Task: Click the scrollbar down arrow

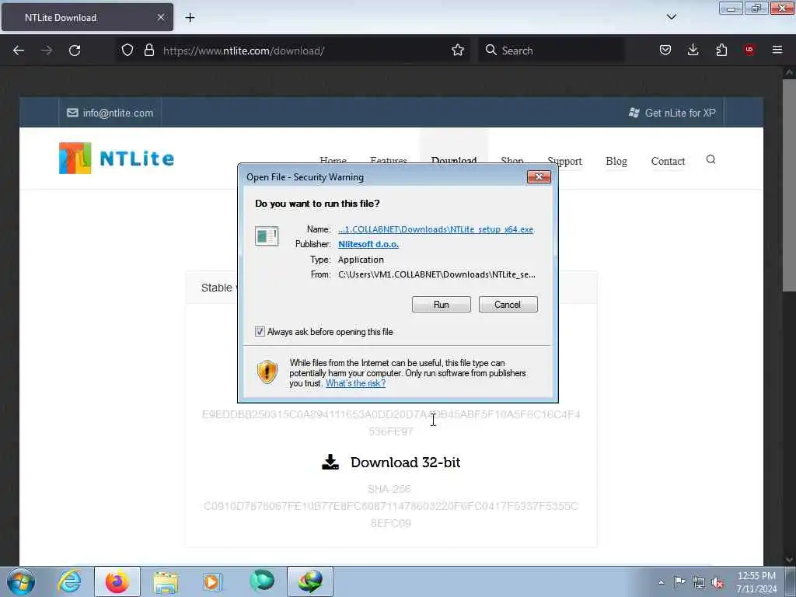Action: pyautogui.click(x=789, y=560)
